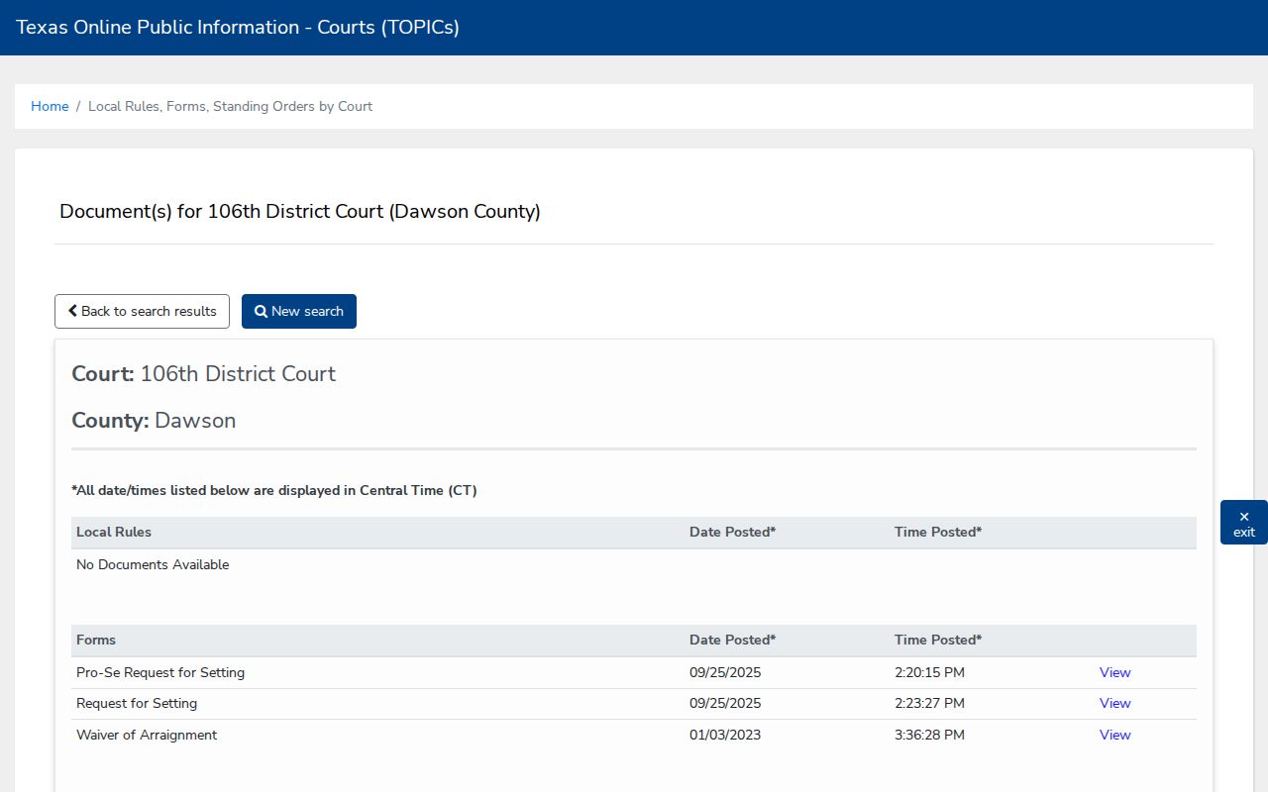Click Date Posted header in the Forms table
1268x792 pixels.
732,640
